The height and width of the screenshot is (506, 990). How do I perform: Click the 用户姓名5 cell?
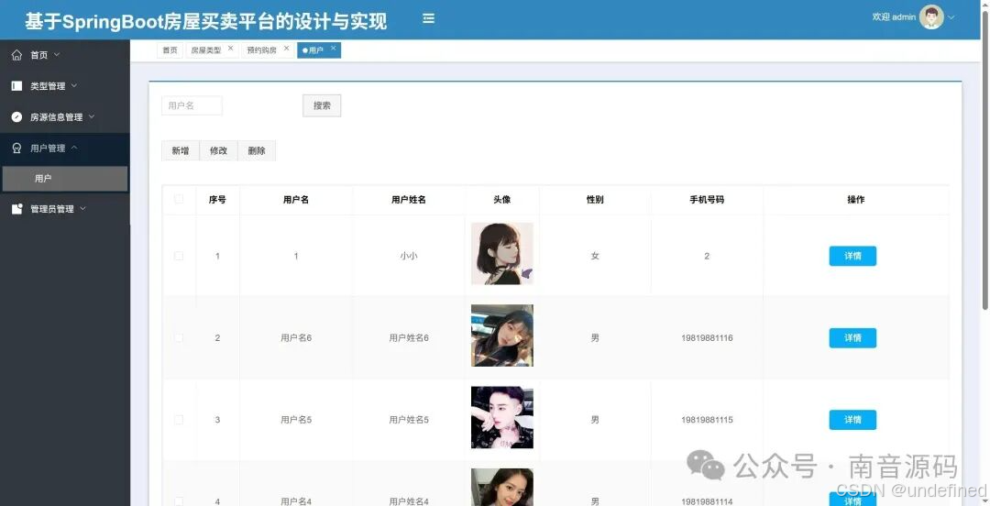click(x=409, y=420)
